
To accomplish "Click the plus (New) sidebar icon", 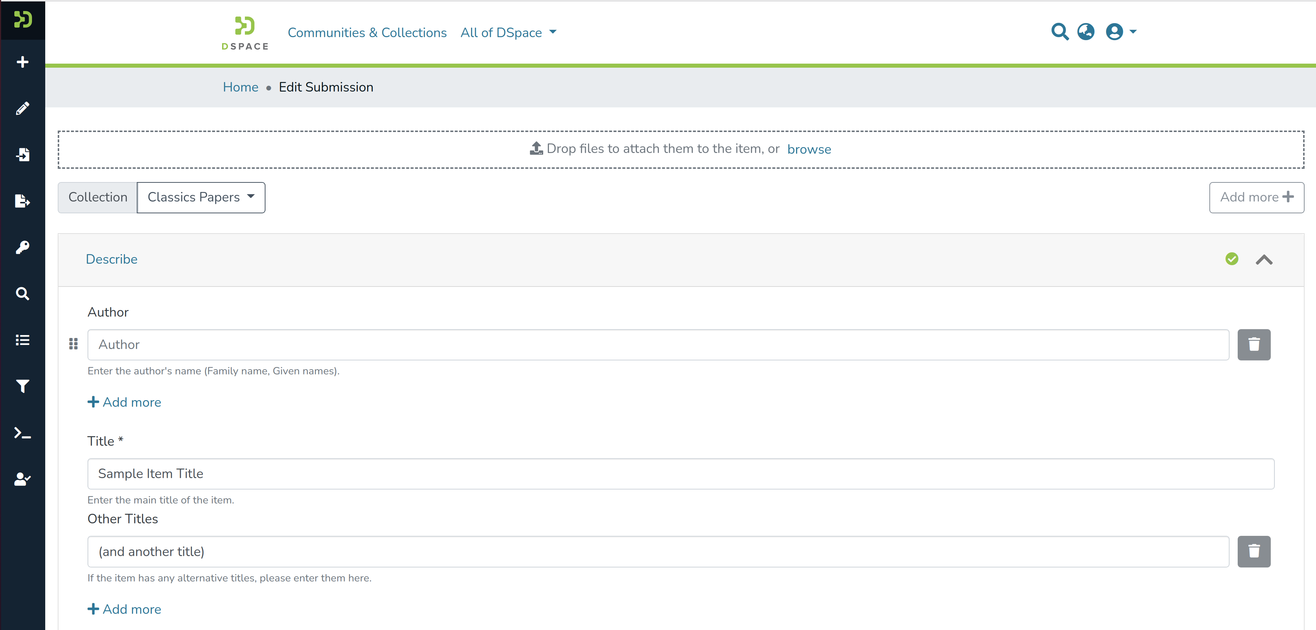I will tap(22, 62).
